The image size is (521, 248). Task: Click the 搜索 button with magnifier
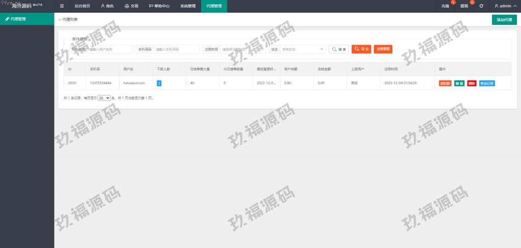339,49
